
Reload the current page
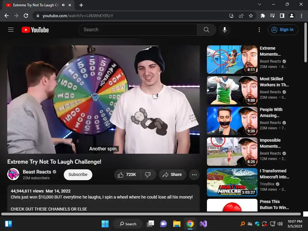[x=26, y=16]
